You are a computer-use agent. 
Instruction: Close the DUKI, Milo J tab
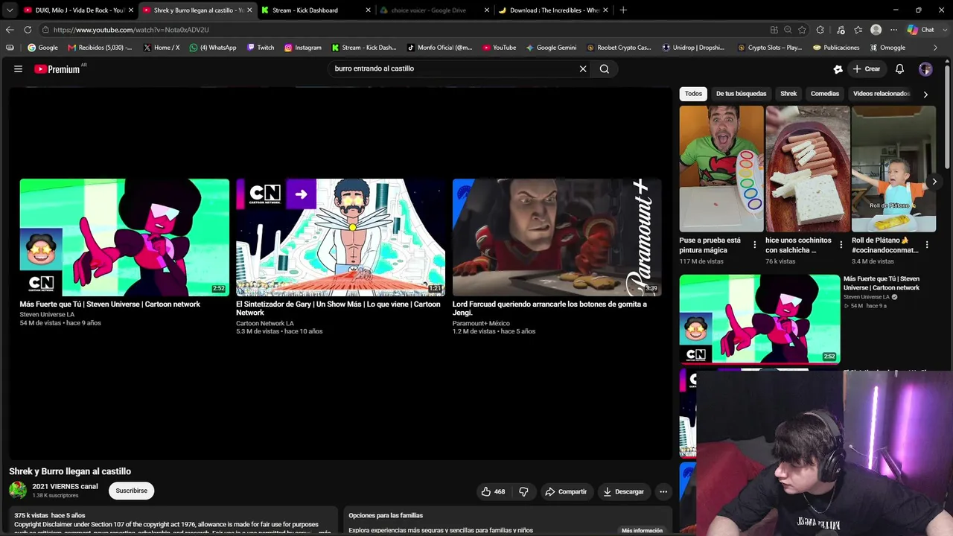131,10
